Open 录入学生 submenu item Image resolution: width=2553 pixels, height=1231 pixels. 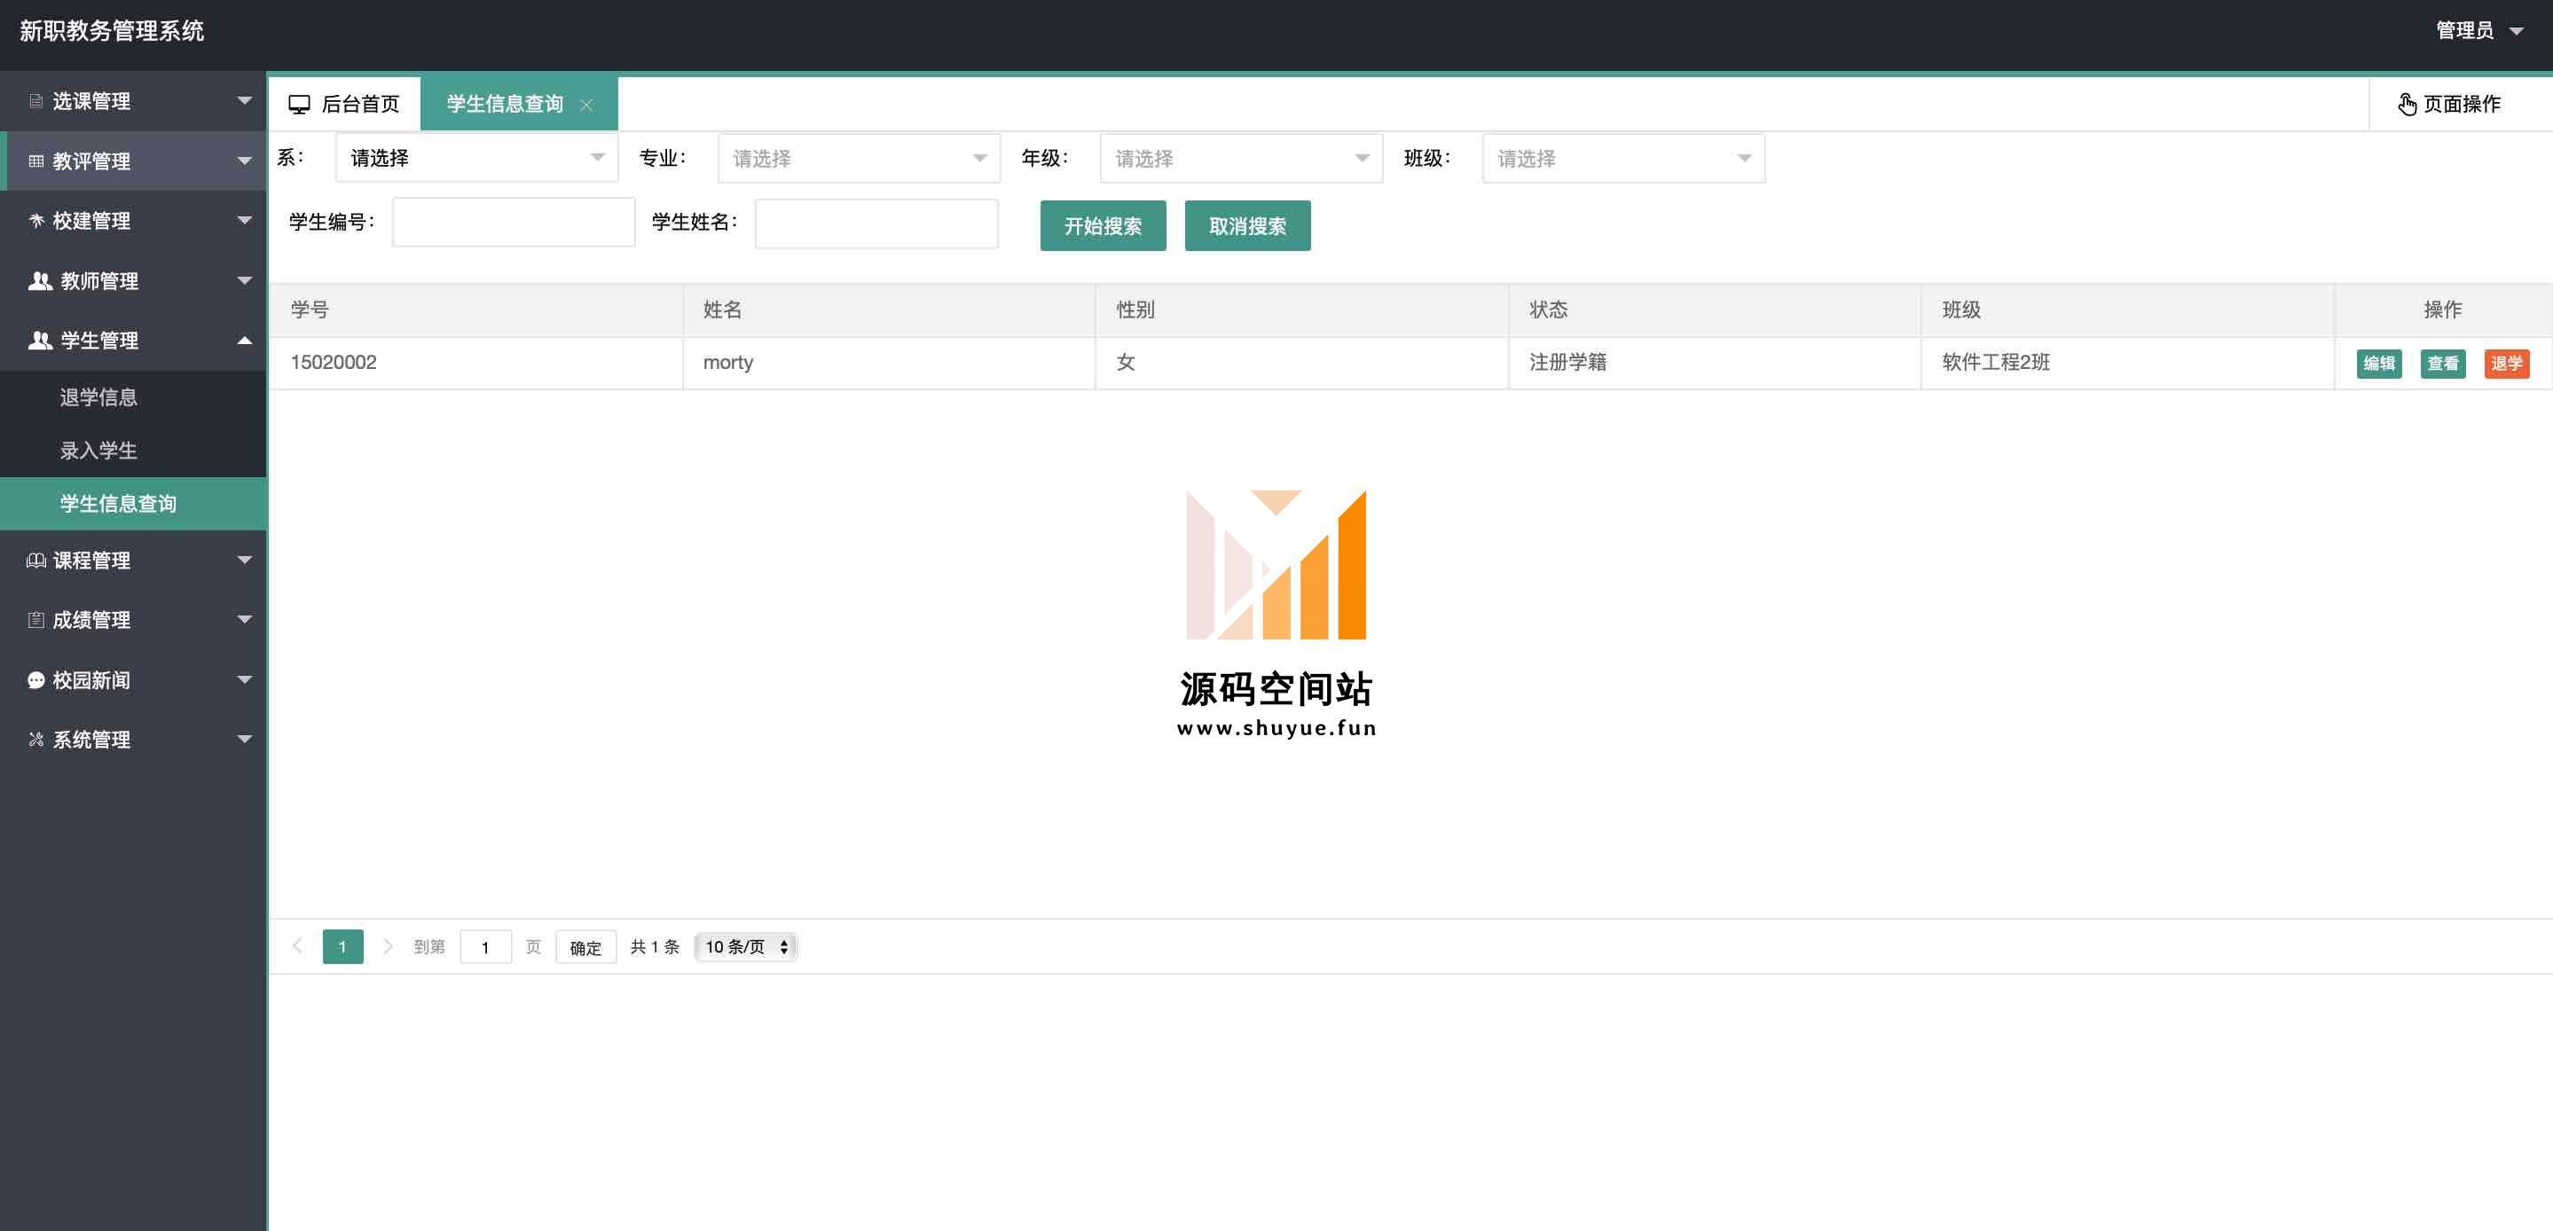133,451
